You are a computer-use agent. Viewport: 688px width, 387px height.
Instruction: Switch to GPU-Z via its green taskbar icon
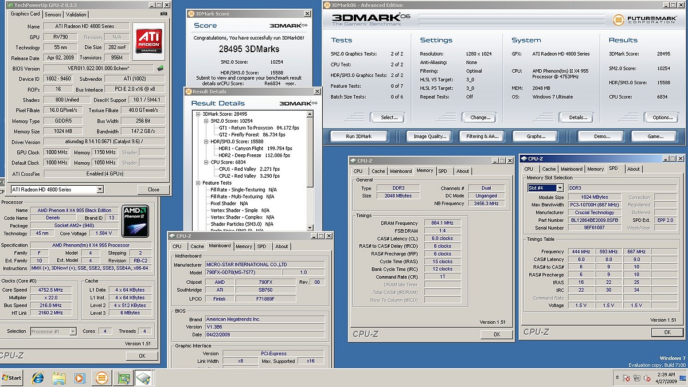pos(123,378)
